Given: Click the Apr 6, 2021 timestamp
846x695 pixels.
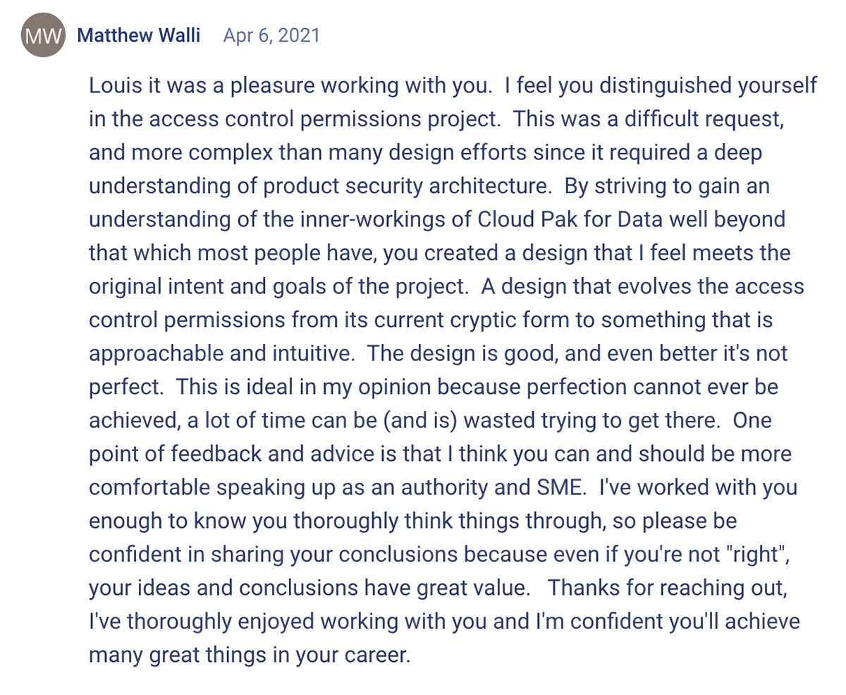Looking at the screenshot, I should click(x=271, y=35).
